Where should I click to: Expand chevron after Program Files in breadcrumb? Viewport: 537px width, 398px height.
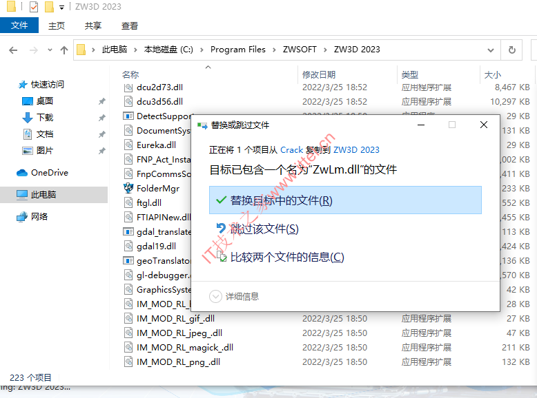(274, 50)
